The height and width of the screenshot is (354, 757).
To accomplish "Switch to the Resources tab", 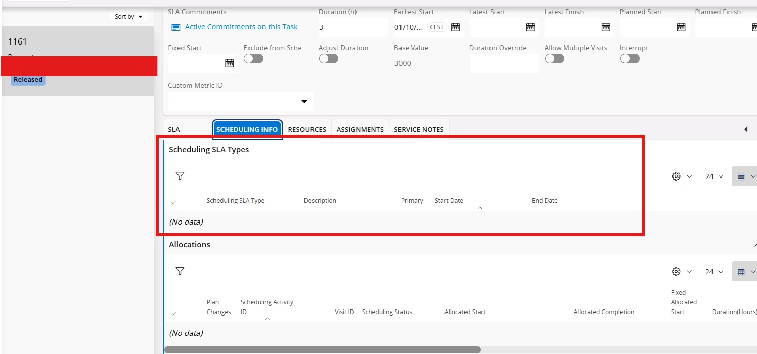I will pyautogui.click(x=307, y=129).
